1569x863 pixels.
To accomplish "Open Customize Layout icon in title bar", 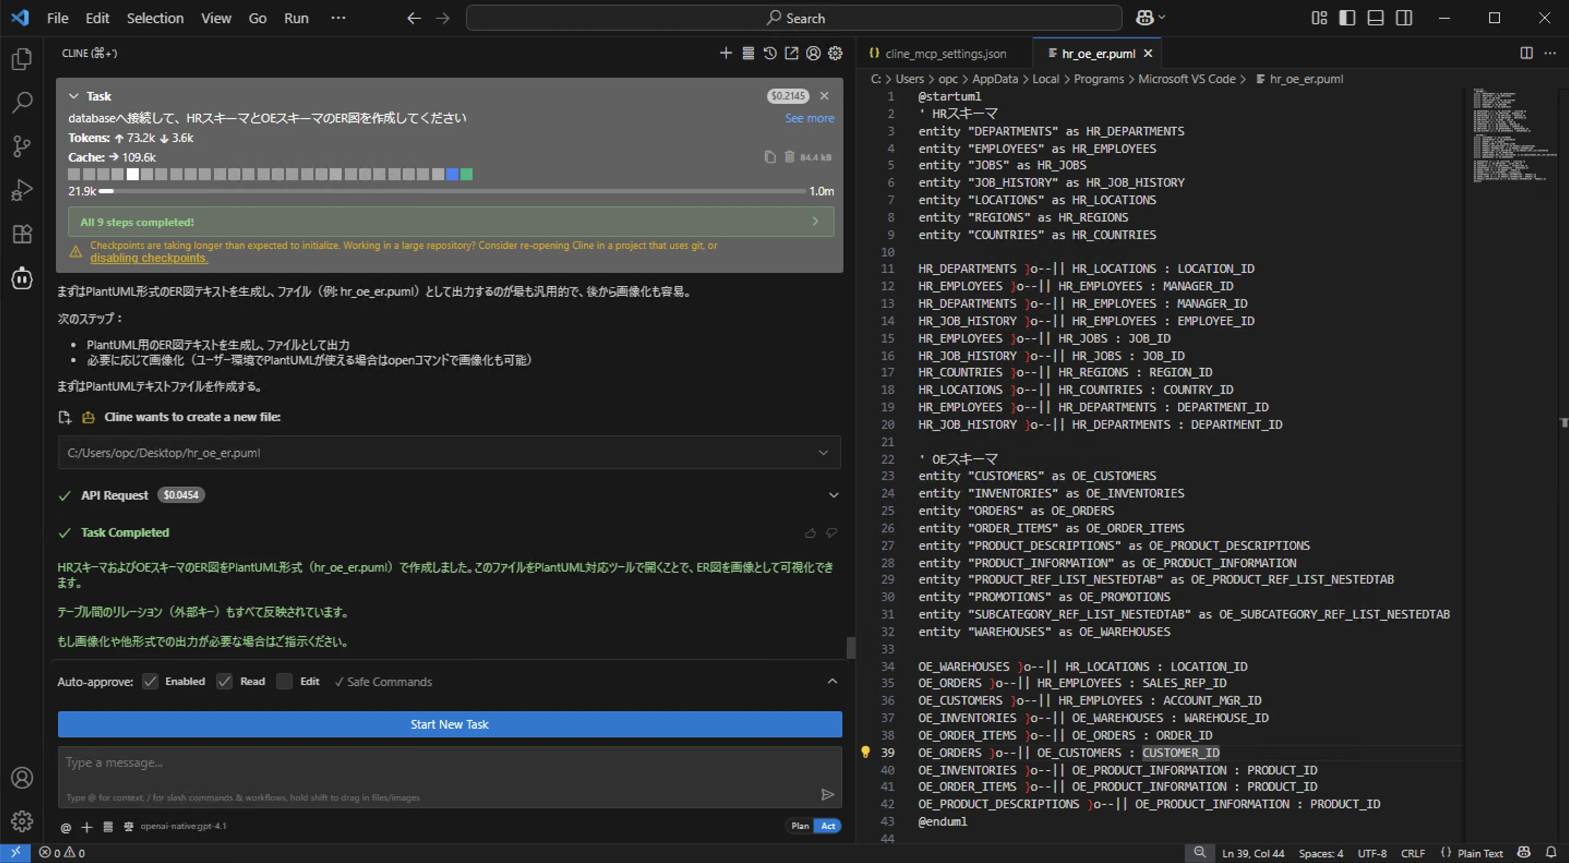I will pos(1319,17).
